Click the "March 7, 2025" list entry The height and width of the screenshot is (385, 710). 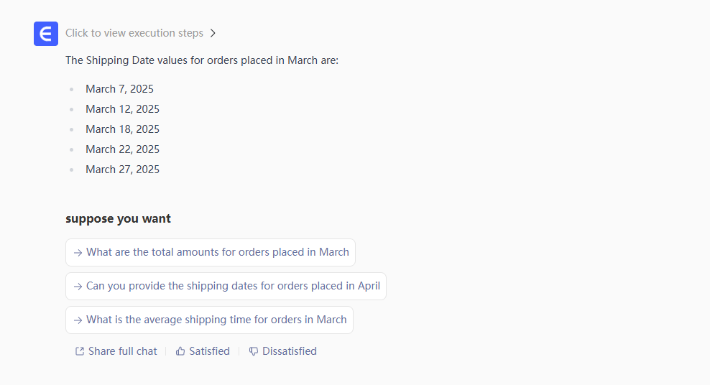click(x=119, y=89)
